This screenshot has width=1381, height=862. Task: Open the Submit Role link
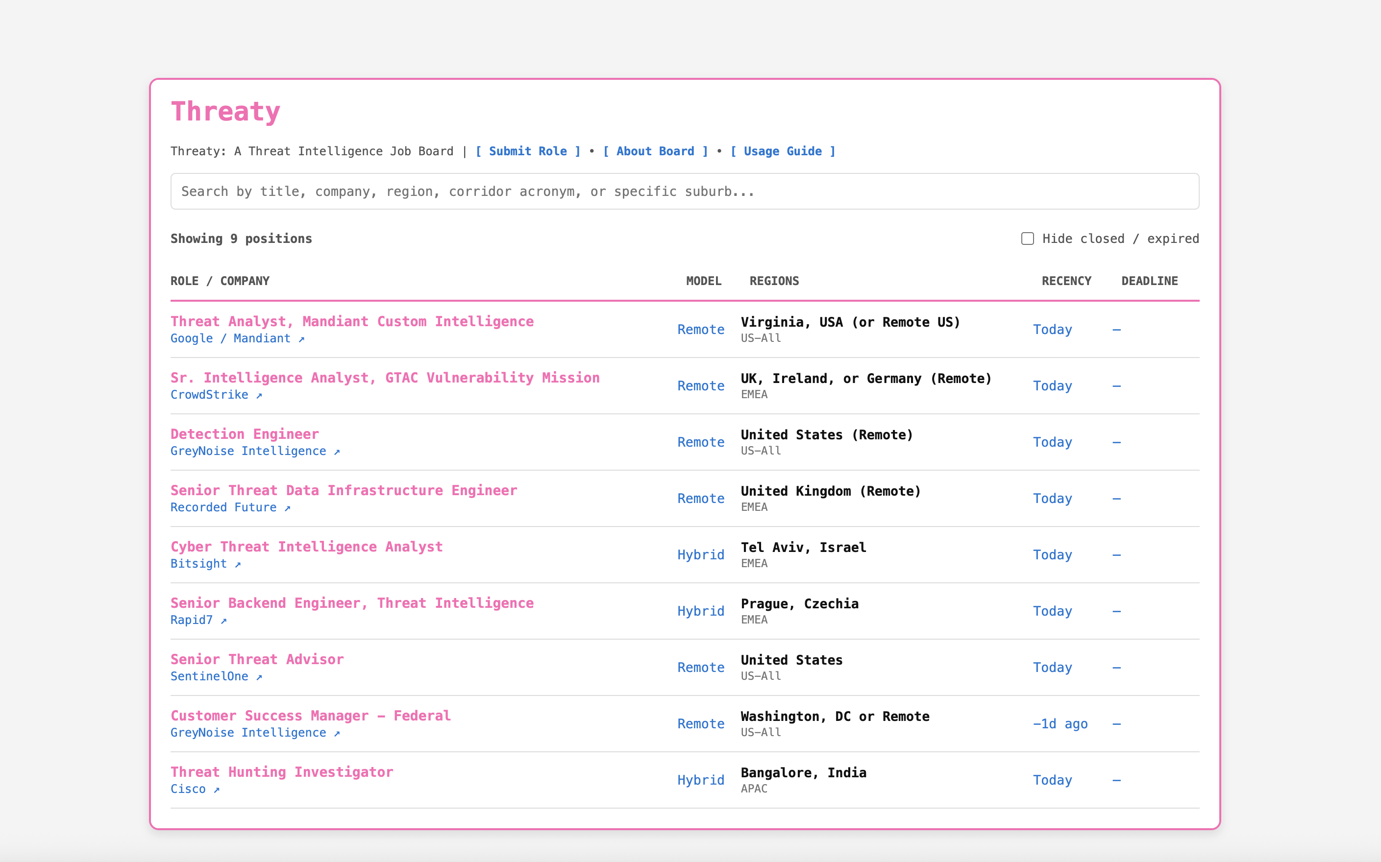528,151
